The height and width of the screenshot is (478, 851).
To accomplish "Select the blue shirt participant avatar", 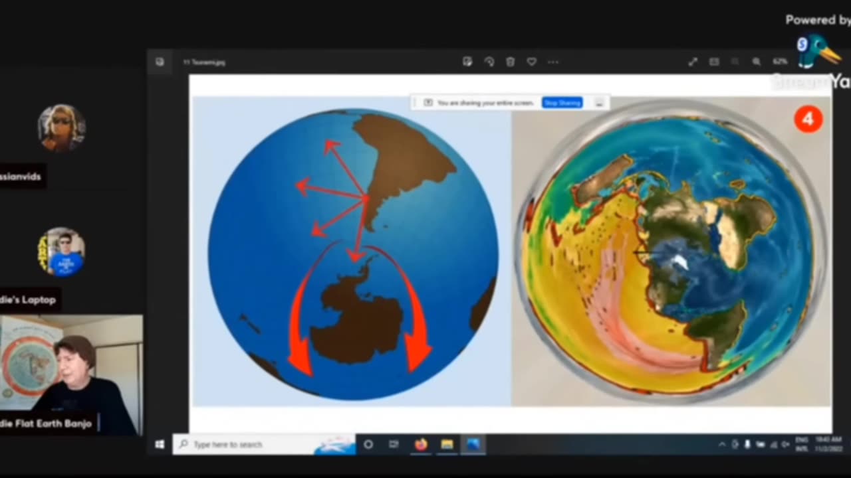I will click(x=61, y=252).
